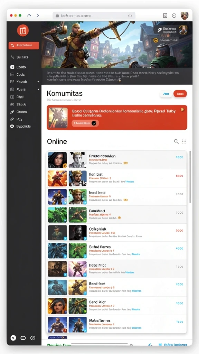Click the yellow badge in 'Inool Iroot' row
The image size is (199, 354).
tap(126, 200)
